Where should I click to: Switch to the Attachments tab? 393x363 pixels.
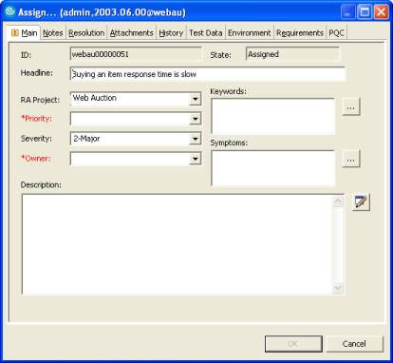coord(132,33)
